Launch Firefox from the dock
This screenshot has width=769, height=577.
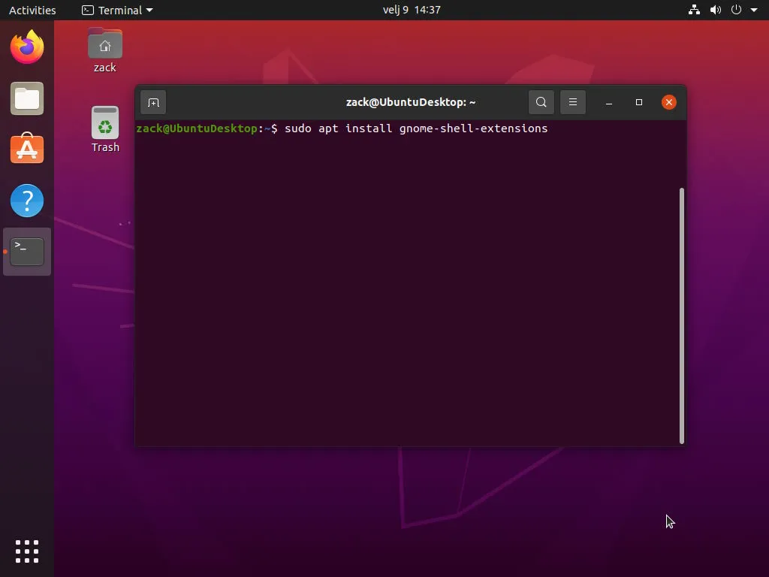tap(27, 47)
